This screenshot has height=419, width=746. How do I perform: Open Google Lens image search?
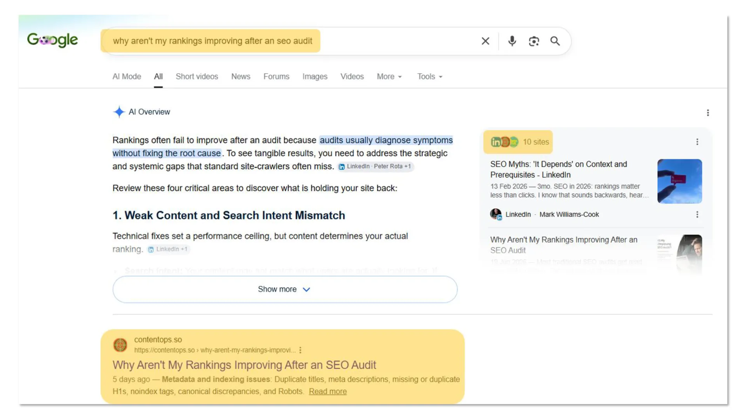pyautogui.click(x=534, y=41)
